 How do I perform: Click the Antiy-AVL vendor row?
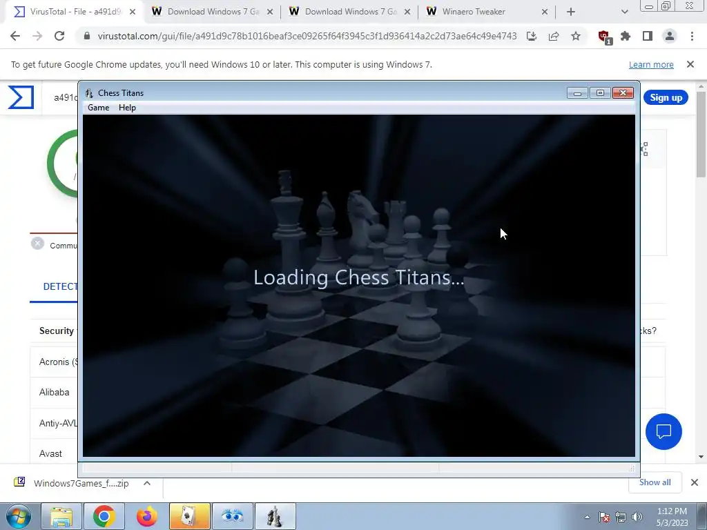tap(54, 423)
